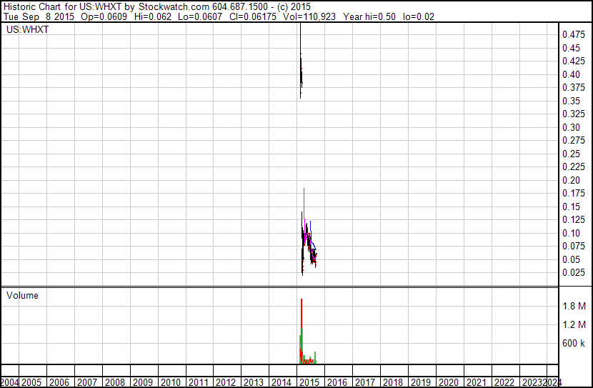Click the 2012 year label on timeline
Viewport: 593px width, 388px height.
[x=226, y=382]
